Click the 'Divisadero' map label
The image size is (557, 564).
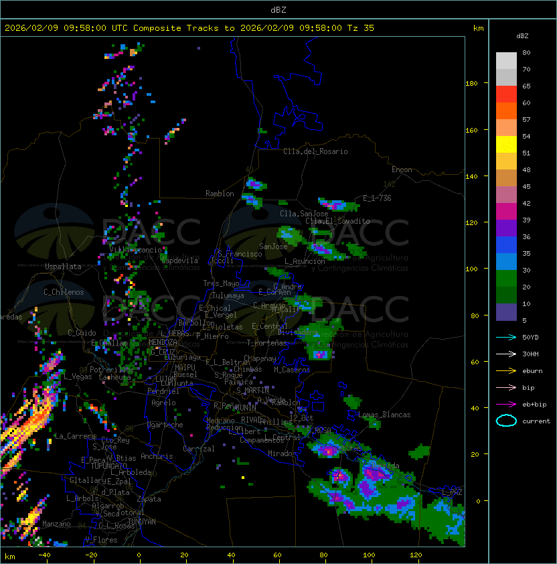297,332
